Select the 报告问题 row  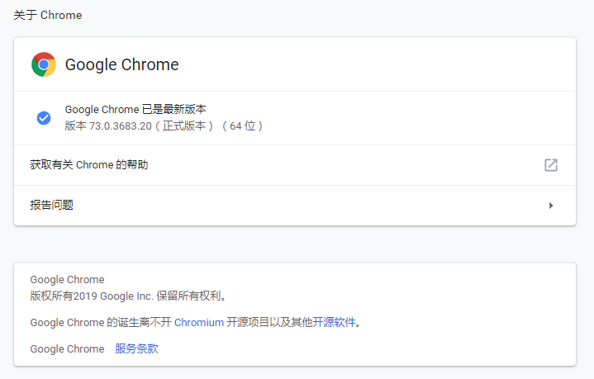click(x=295, y=206)
